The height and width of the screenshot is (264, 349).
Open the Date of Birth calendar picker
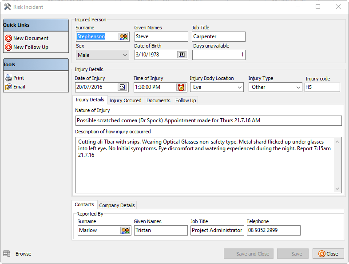182,55
